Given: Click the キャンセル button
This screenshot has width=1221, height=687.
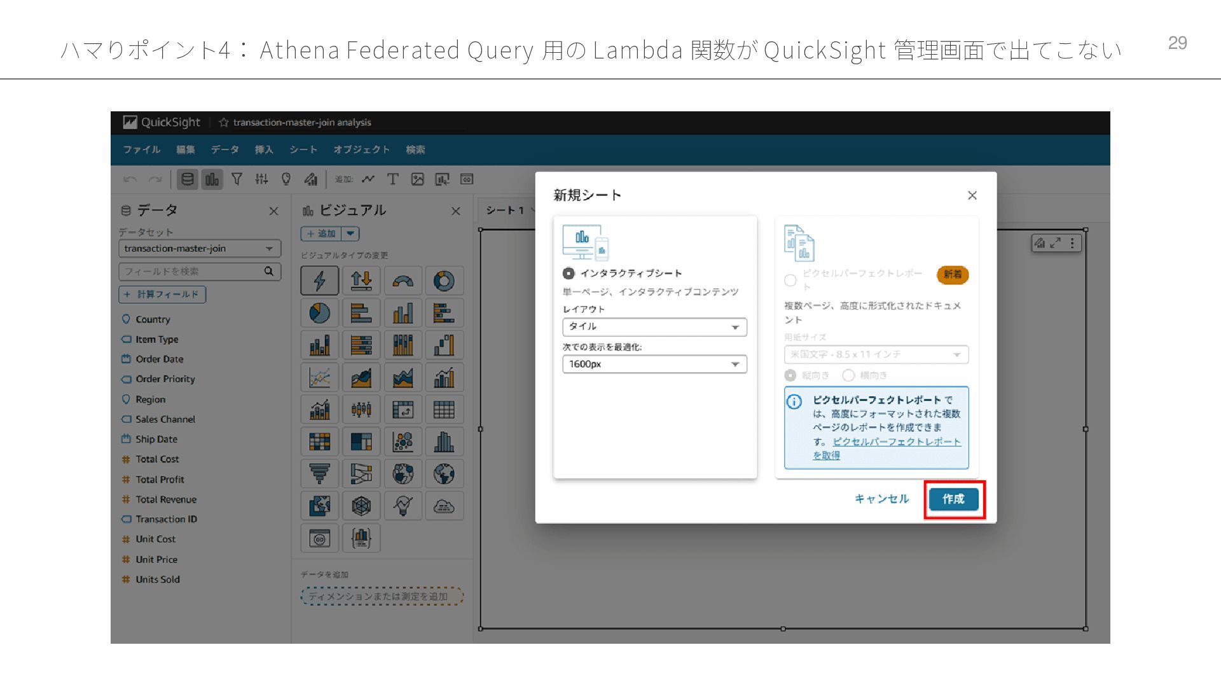Looking at the screenshot, I should (881, 499).
